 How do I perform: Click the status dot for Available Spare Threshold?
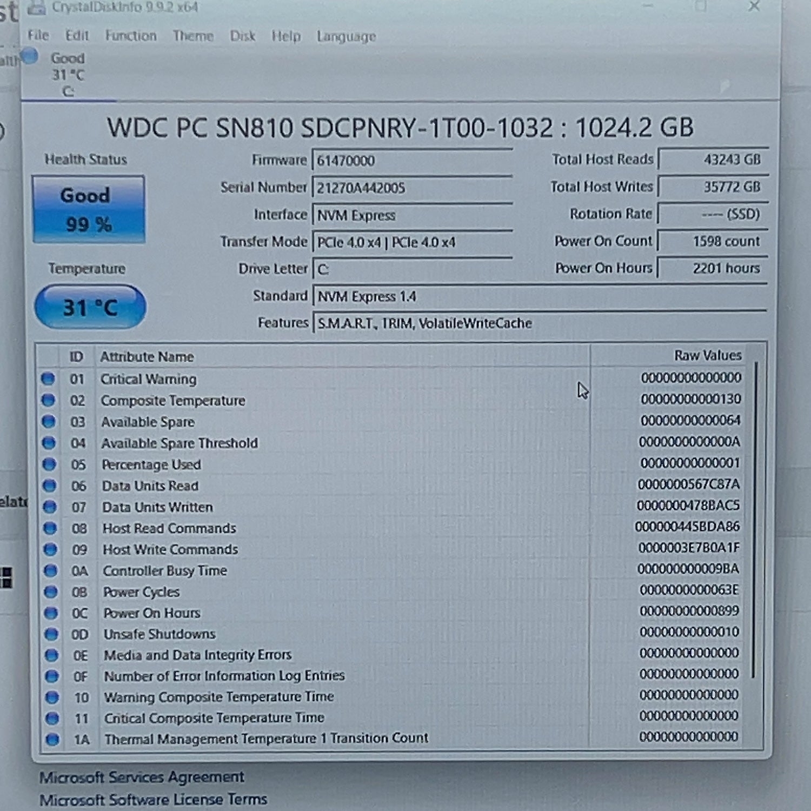[x=49, y=443]
